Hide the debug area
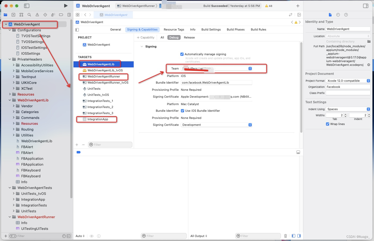Viewport: 374px width, 241px height. [298, 152]
